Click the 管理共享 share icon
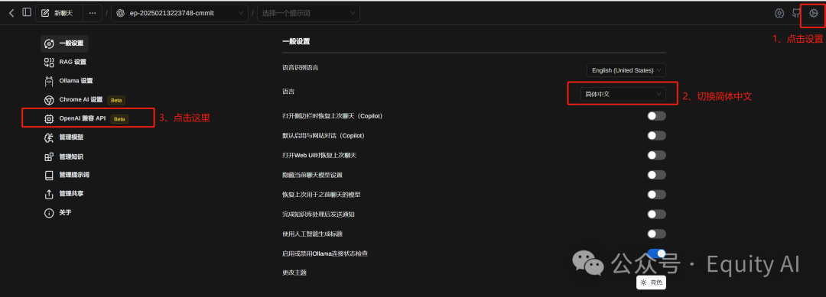Viewport: 826px width, 297px height. pyautogui.click(x=49, y=194)
